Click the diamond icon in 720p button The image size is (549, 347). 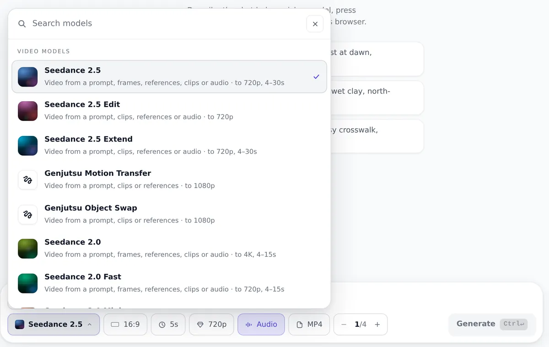pyautogui.click(x=200, y=325)
